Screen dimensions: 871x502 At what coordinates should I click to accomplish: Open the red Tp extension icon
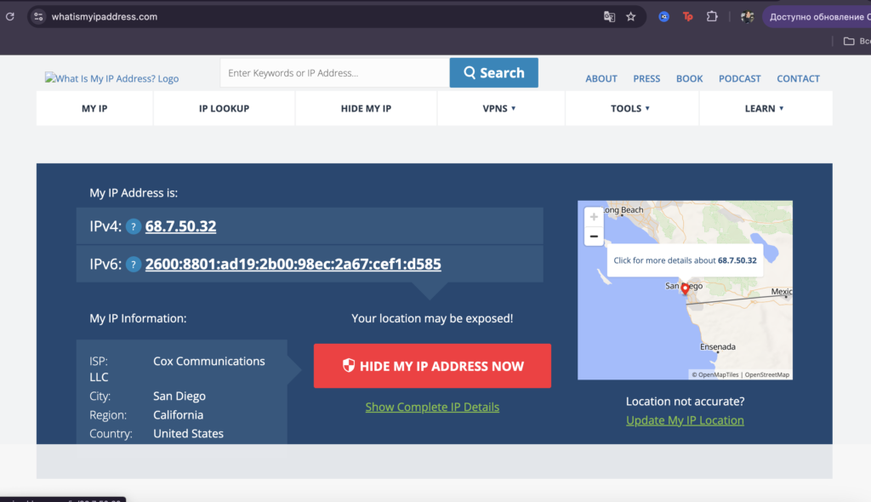(x=687, y=17)
